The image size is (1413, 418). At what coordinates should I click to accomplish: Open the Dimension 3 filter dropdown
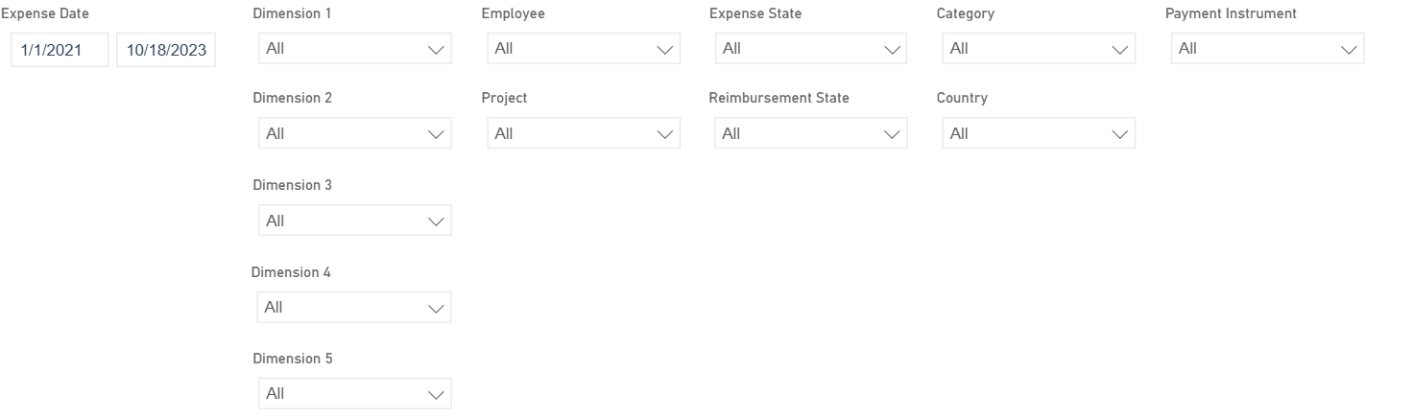(354, 221)
